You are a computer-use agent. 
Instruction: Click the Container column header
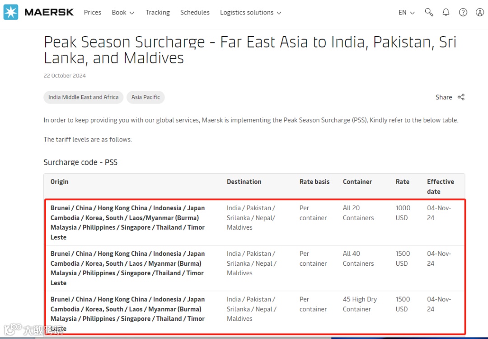[x=357, y=182]
